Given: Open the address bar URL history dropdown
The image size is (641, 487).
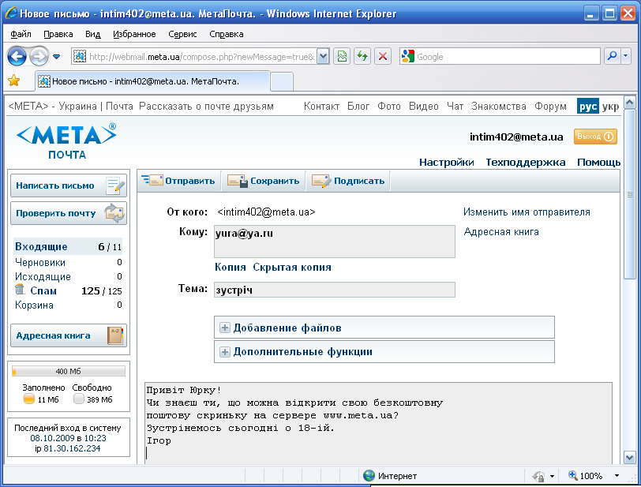Looking at the screenshot, I should point(323,56).
